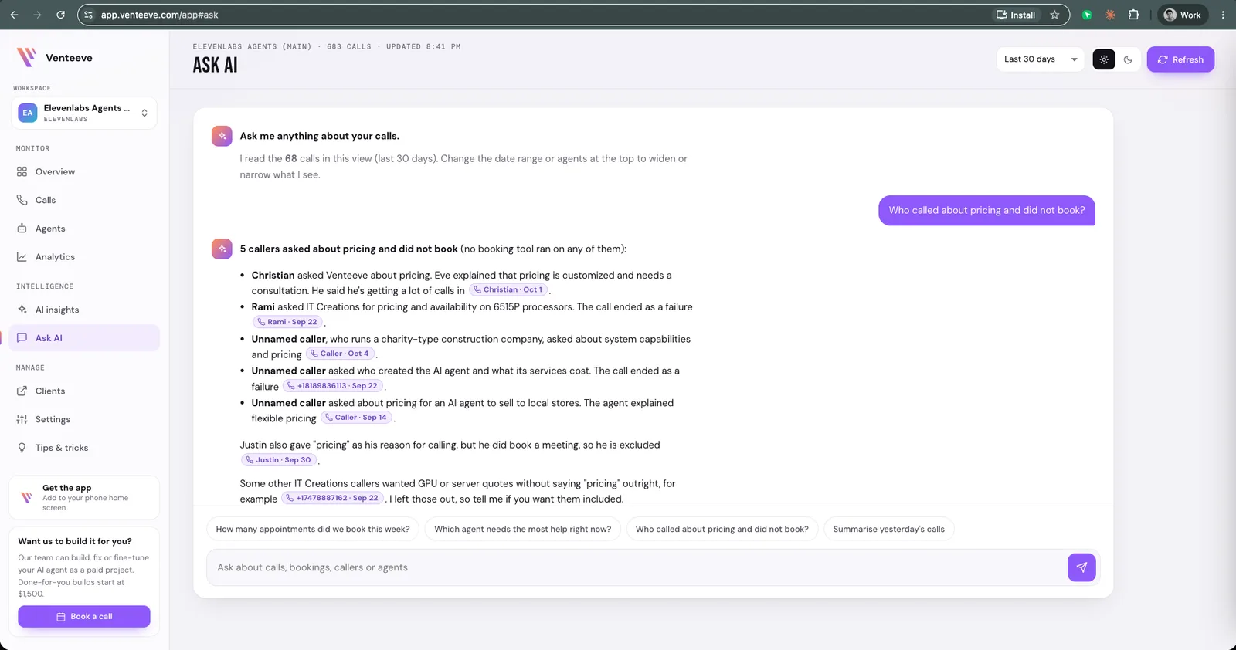Open the Calls page in sidebar
The image size is (1236, 650).
pos(83,200)
